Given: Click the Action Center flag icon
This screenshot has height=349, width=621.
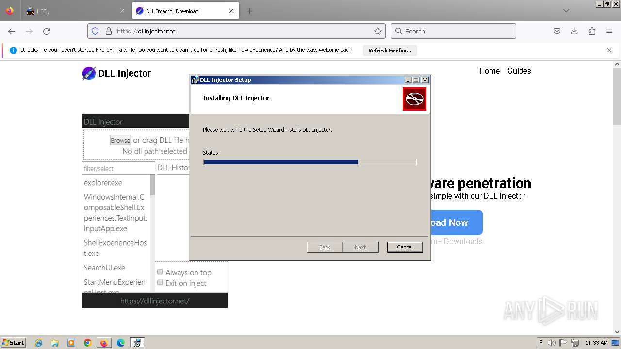Looking at the screenshot, I should click(x=563, y=343).
